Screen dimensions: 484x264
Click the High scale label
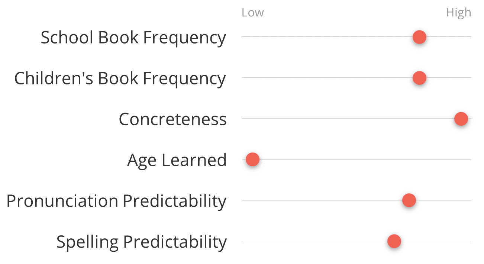pos(458,13)
